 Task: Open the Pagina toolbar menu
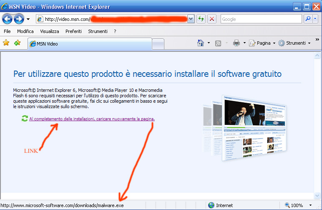(x=262, y=43)
